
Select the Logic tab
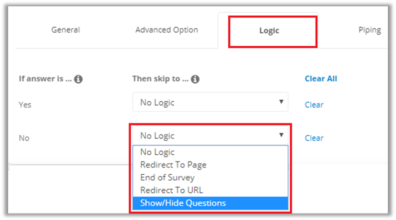click(269, 31)
